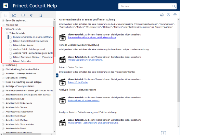This screenshot has height=135, width=207.
Task: Collapse the navigation pane with splitter arrow
Action: click(x=57, y=75)
